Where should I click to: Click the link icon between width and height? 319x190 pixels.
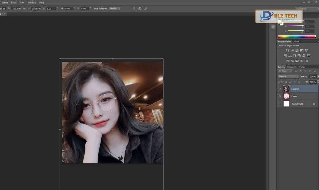pyautogui.click(x=25, y=8)
